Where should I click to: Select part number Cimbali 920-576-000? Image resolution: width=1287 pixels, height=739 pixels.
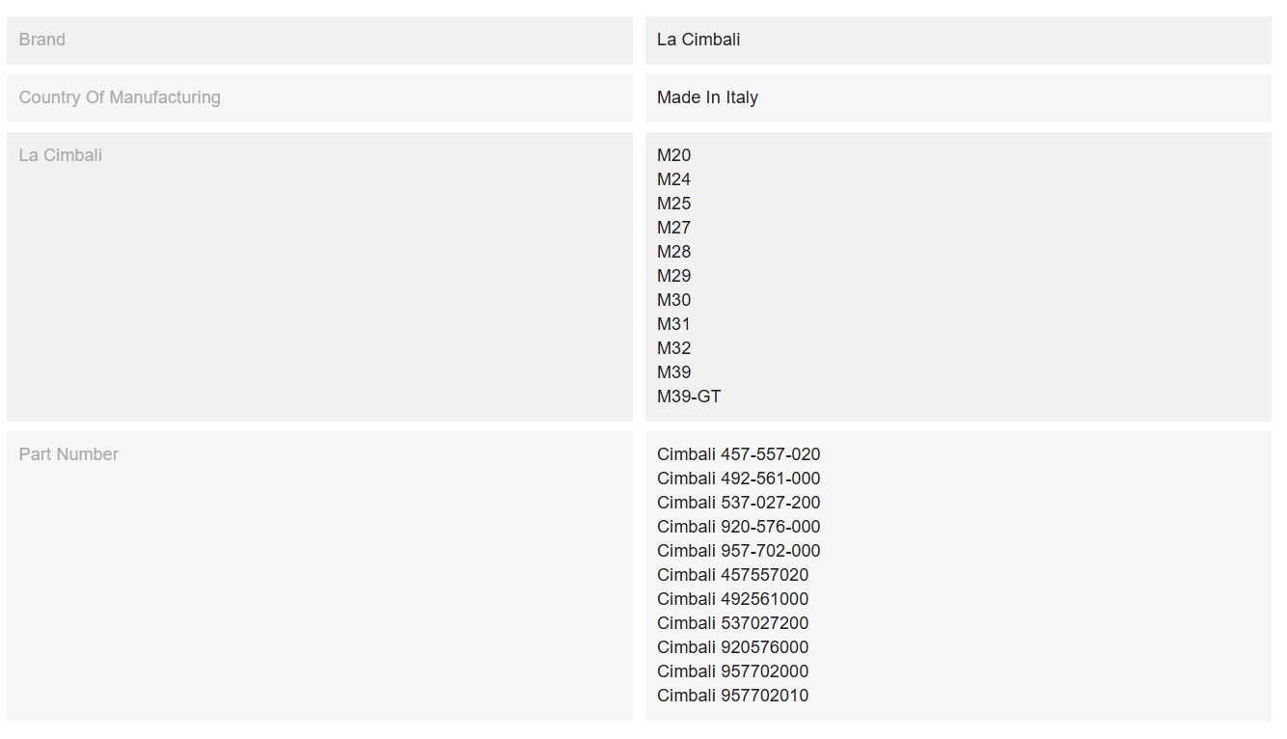[738, 527]
